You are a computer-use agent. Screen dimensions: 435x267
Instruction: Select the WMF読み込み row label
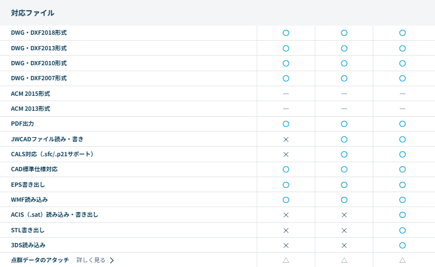point(29,199)
